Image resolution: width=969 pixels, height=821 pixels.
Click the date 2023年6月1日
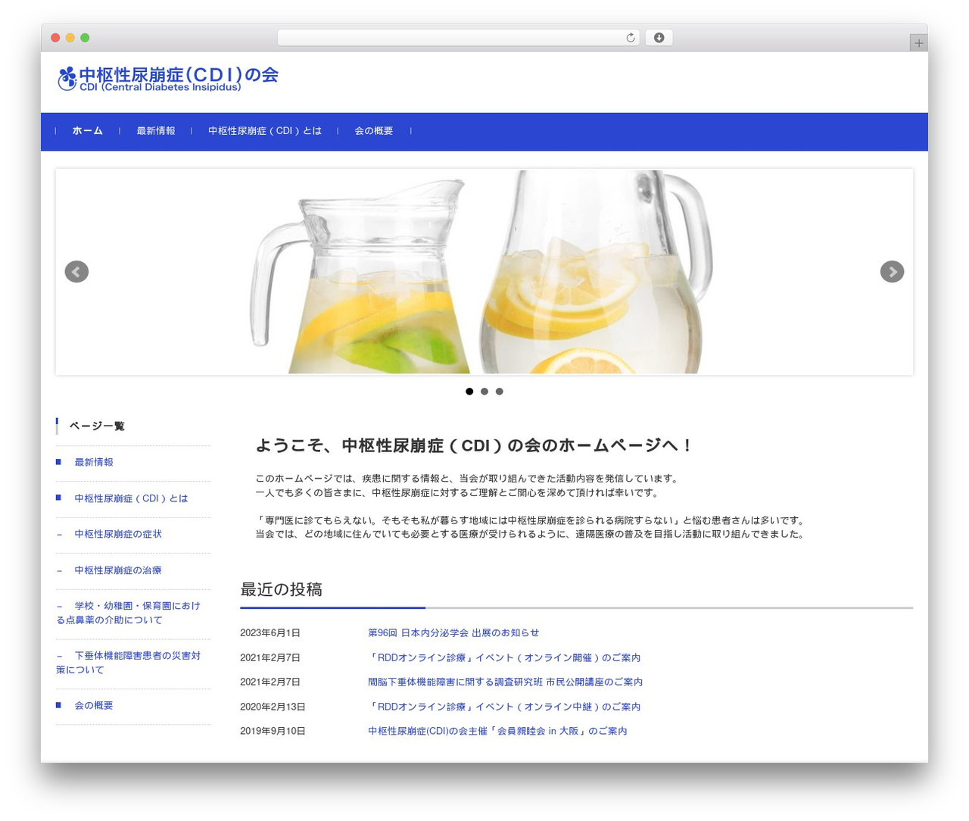[x=270, y=632]
